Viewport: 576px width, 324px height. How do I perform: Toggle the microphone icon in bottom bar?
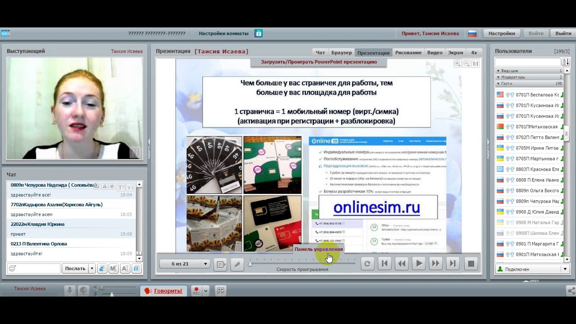(70, 291)
